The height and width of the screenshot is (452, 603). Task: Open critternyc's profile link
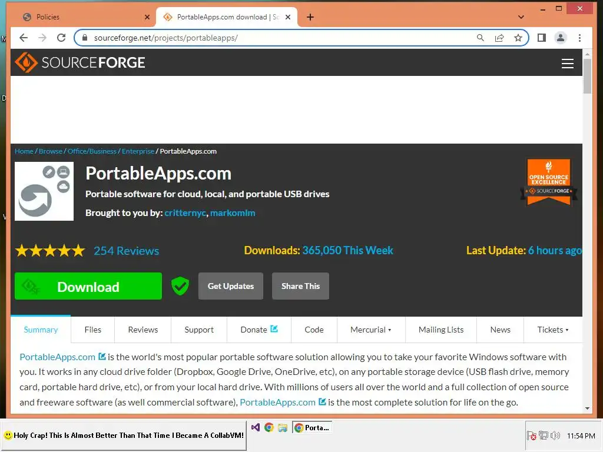(x=185, y=212)
